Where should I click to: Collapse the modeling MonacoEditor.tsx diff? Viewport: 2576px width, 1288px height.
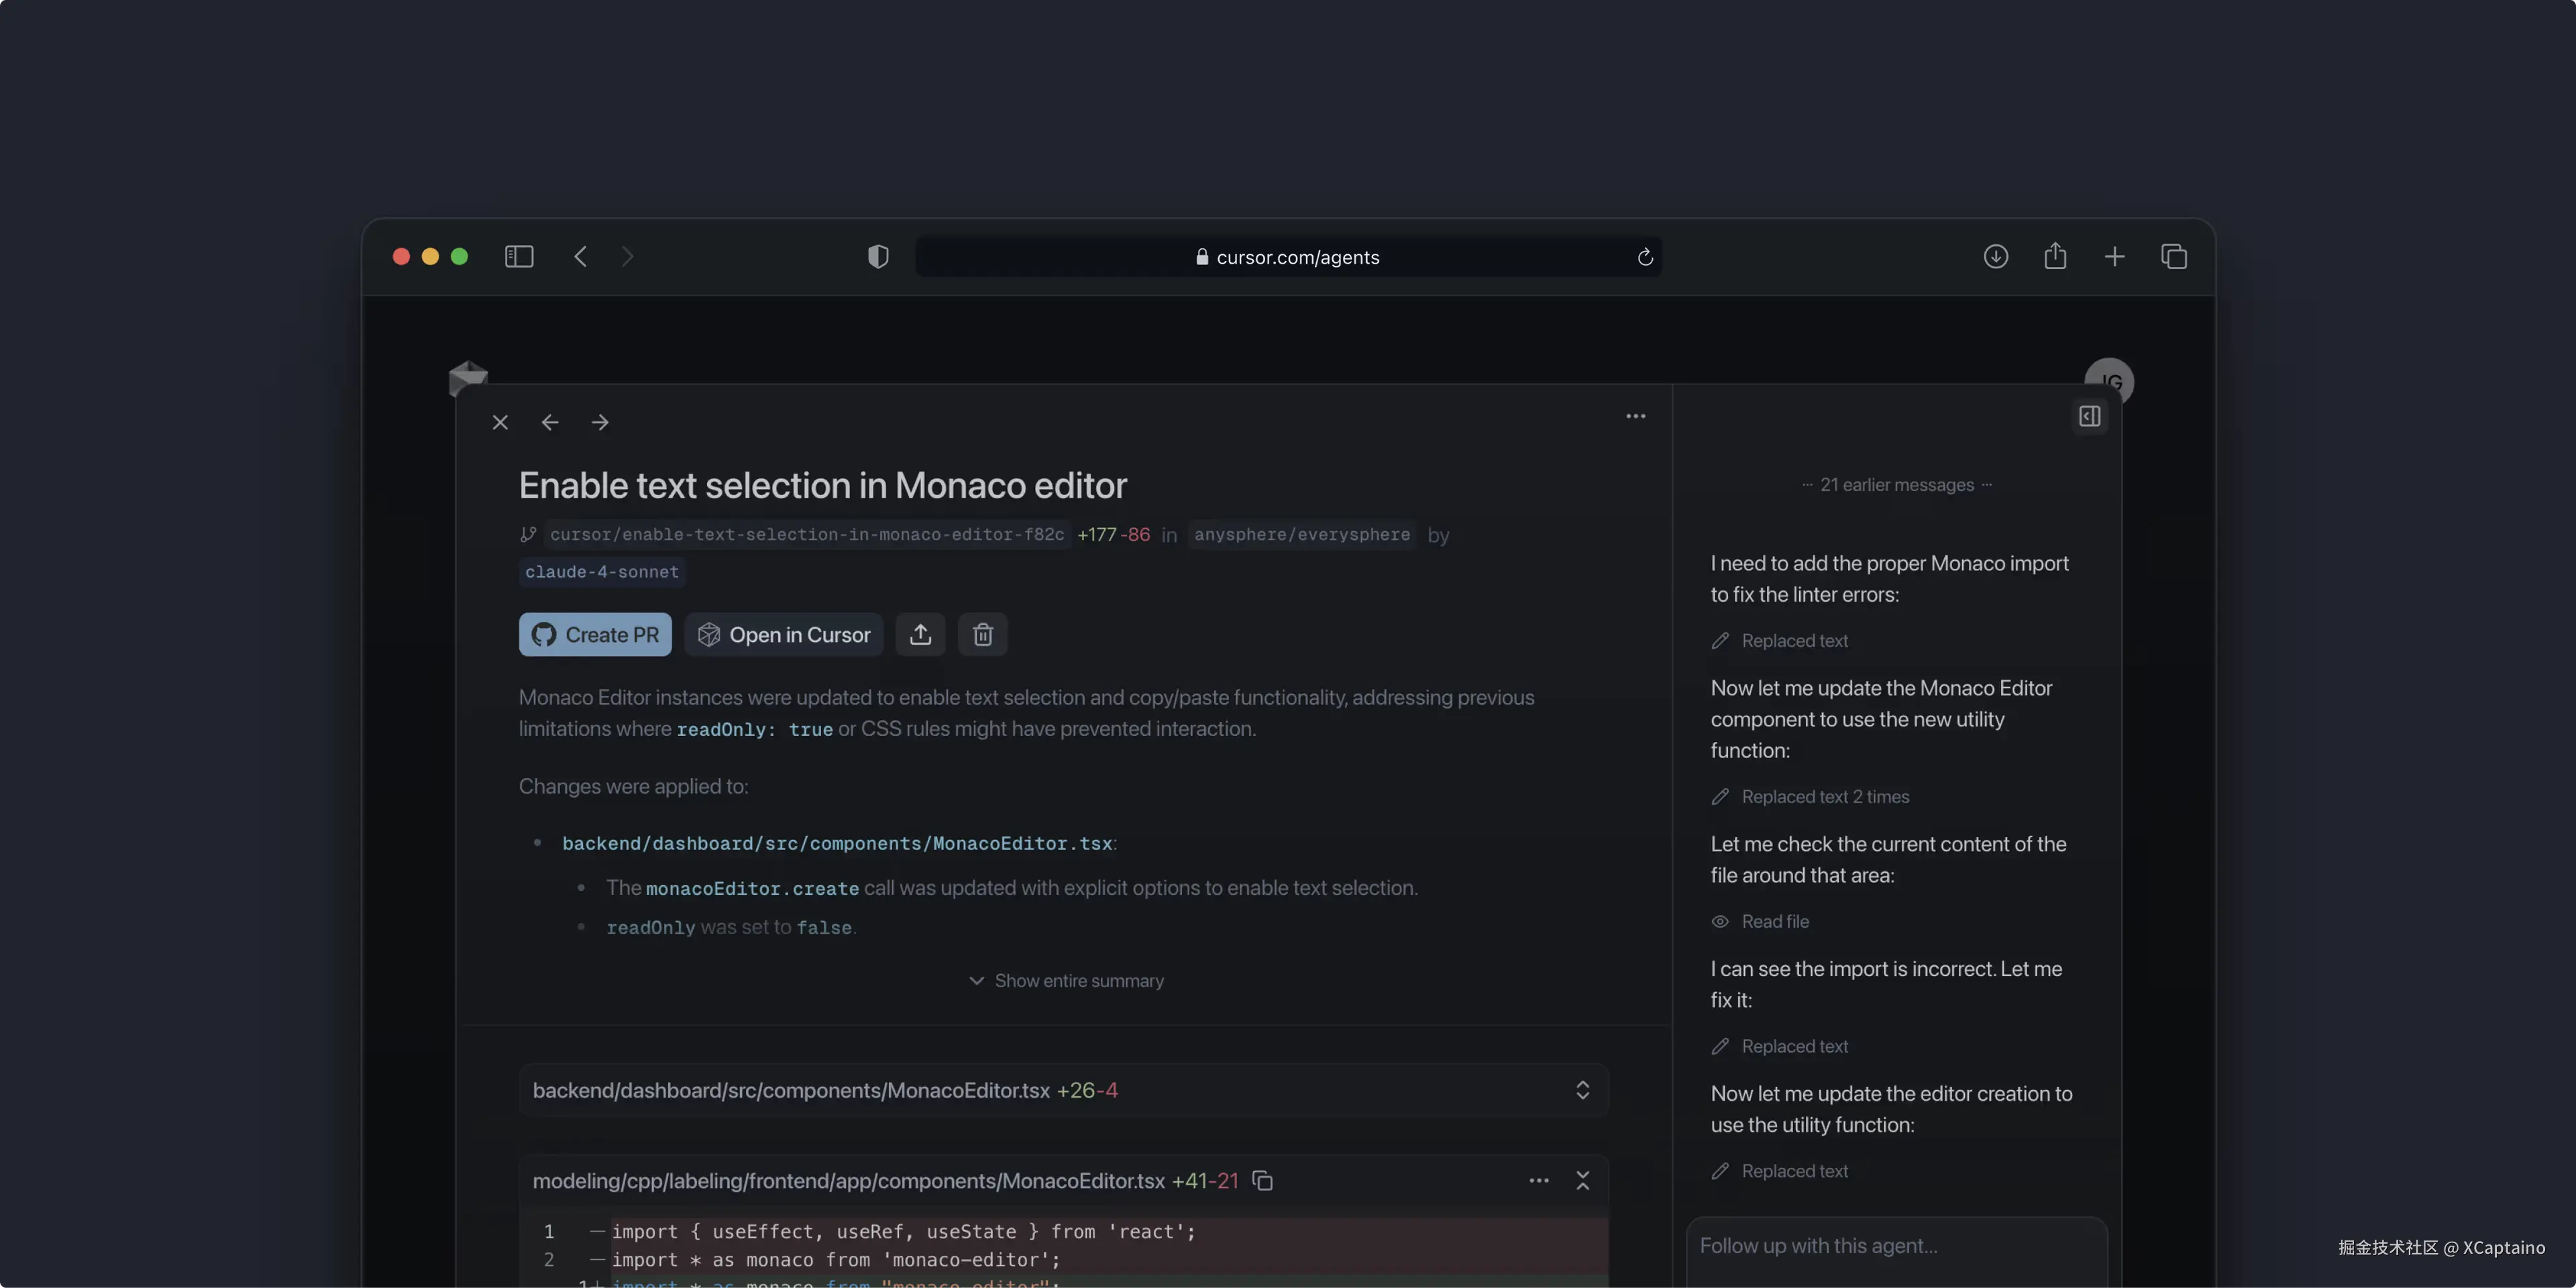(1582, 1181)
